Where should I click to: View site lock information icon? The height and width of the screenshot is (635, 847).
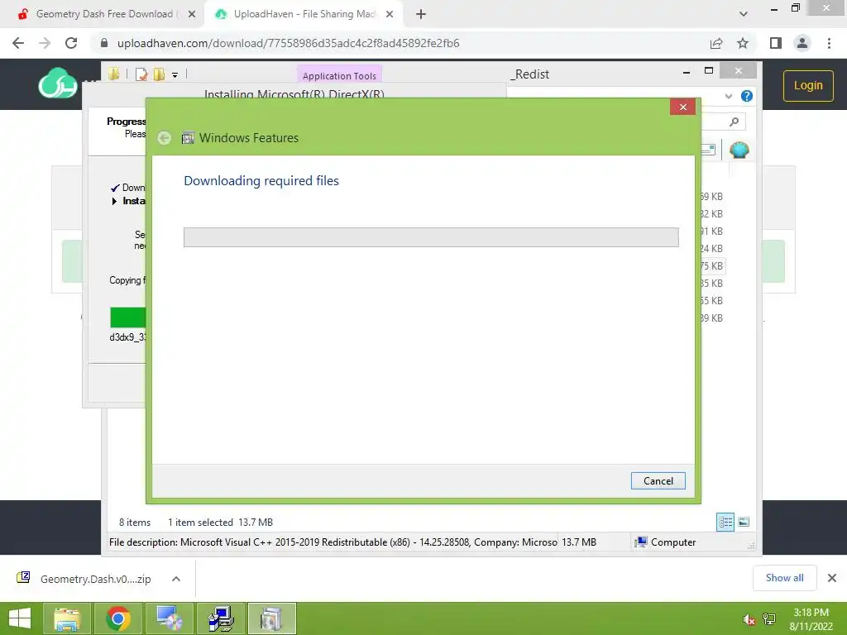point(104,43)
